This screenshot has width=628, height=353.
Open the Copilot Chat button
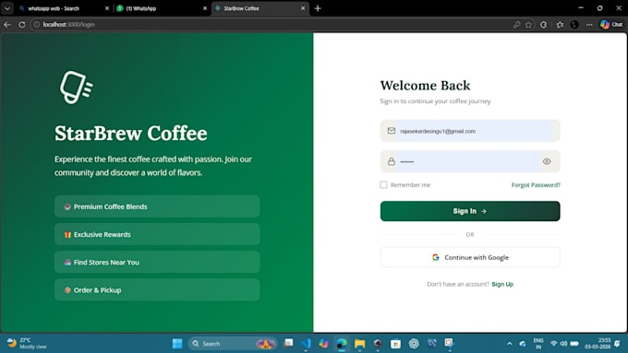pos(611,25)
